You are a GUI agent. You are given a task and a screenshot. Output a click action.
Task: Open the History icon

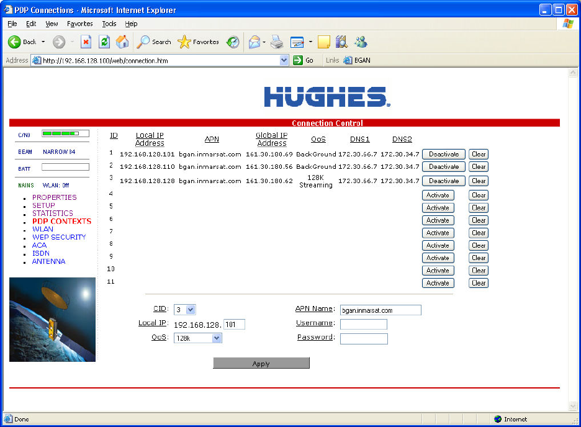(233, 42)
